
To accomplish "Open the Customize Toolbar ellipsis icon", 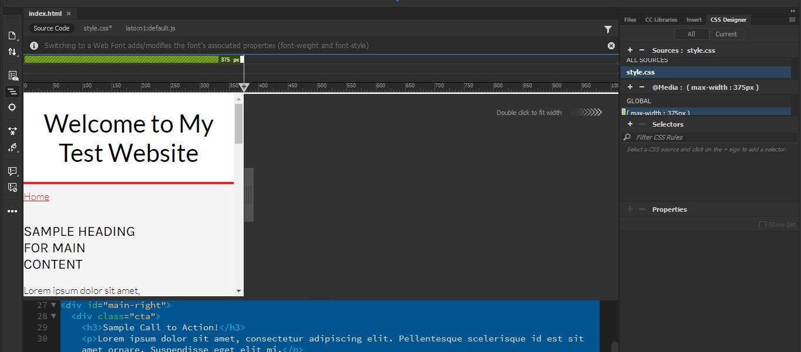I will point(12,211).
